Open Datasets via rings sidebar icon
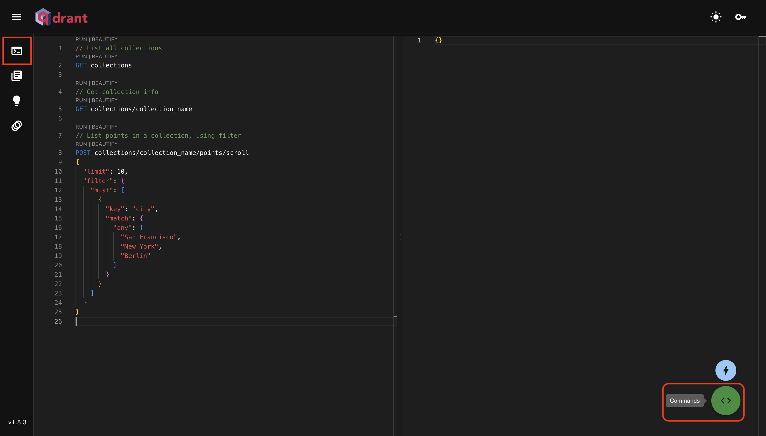 [17, 125]
